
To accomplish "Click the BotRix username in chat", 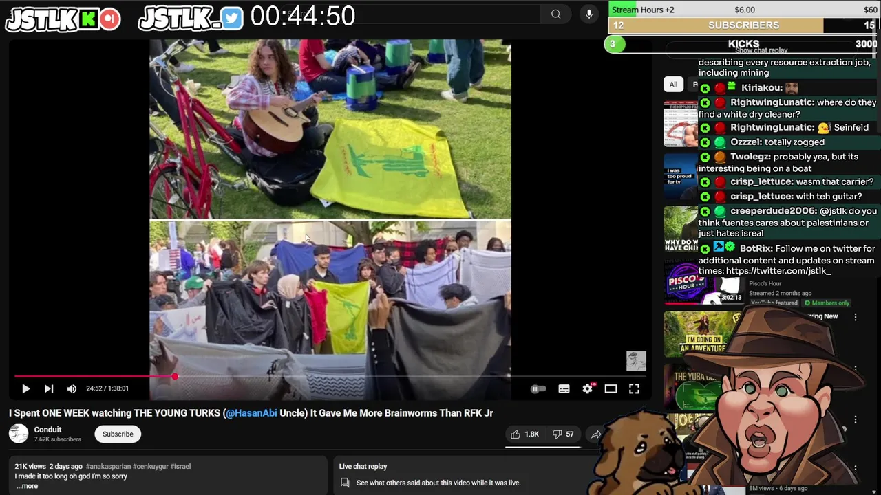I will (756, 248).
